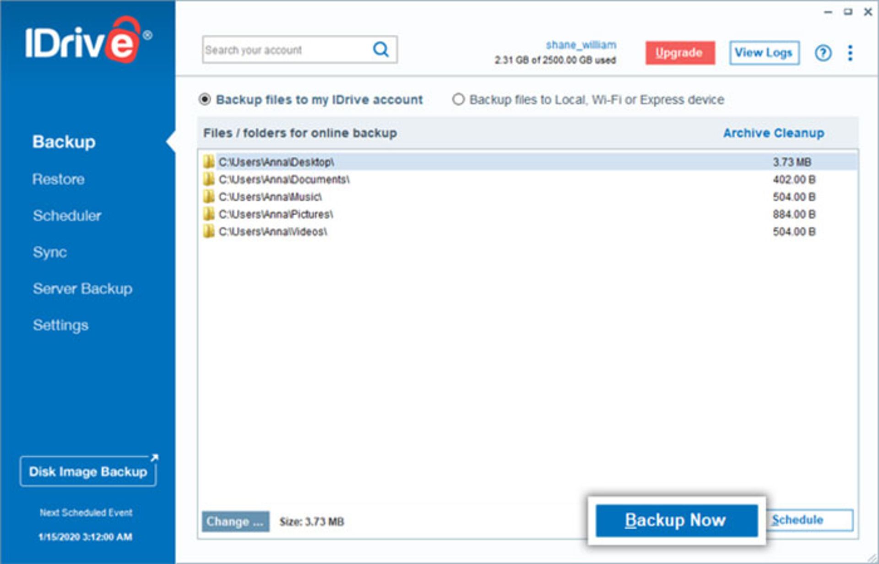Select Backup files to my IDrive account
The height and width of the screenshot is (564, 879).
(x=205, y=99)
